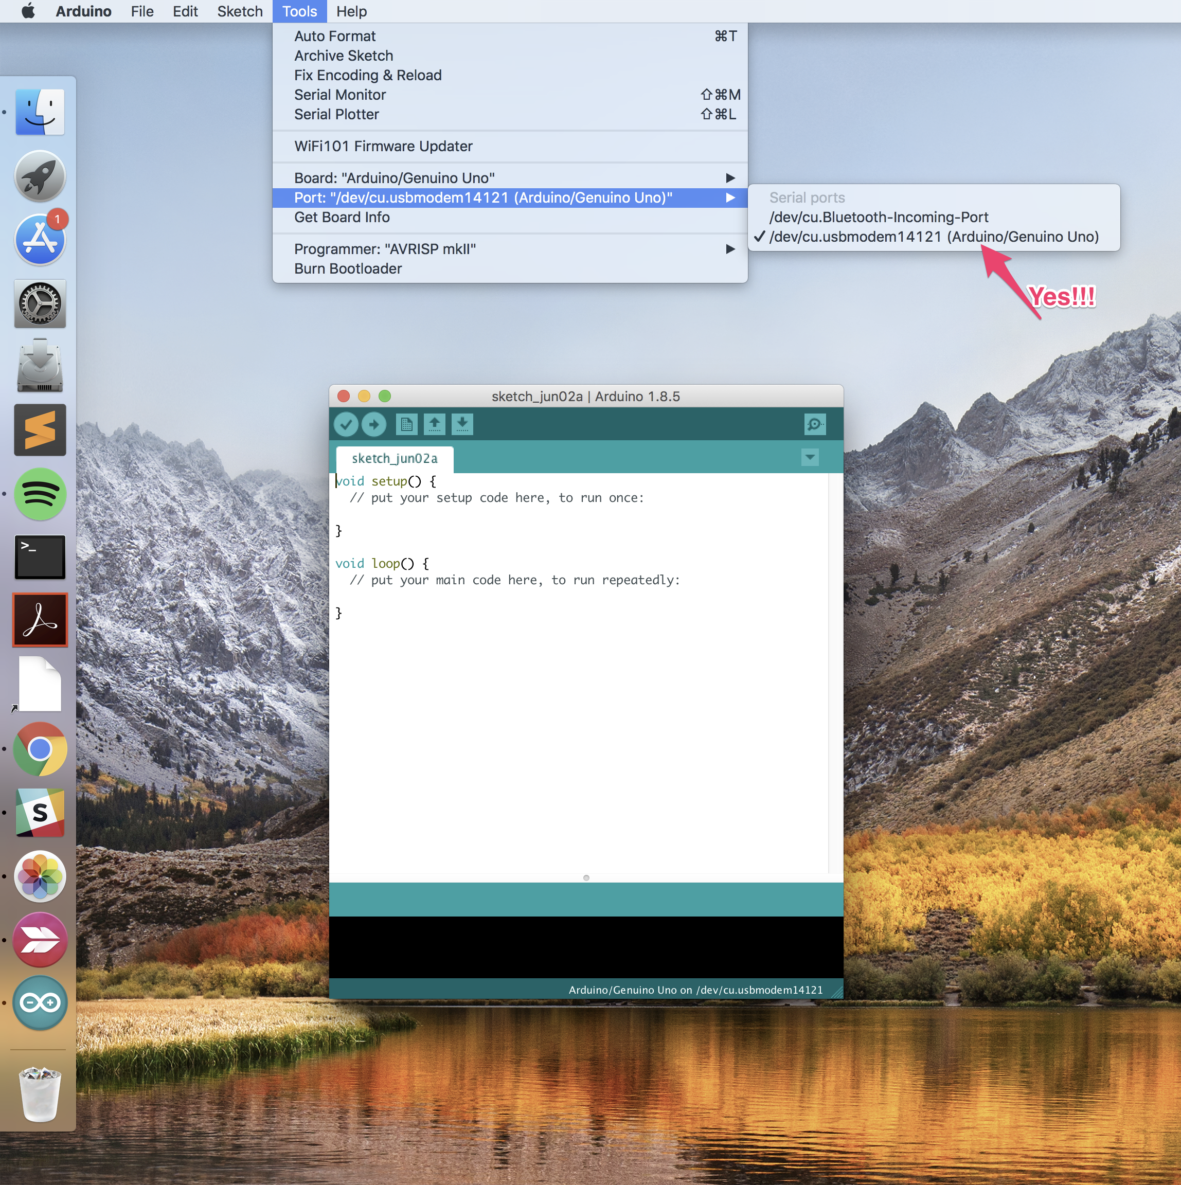Open the Arduino application menu

[x=83, y=11]
